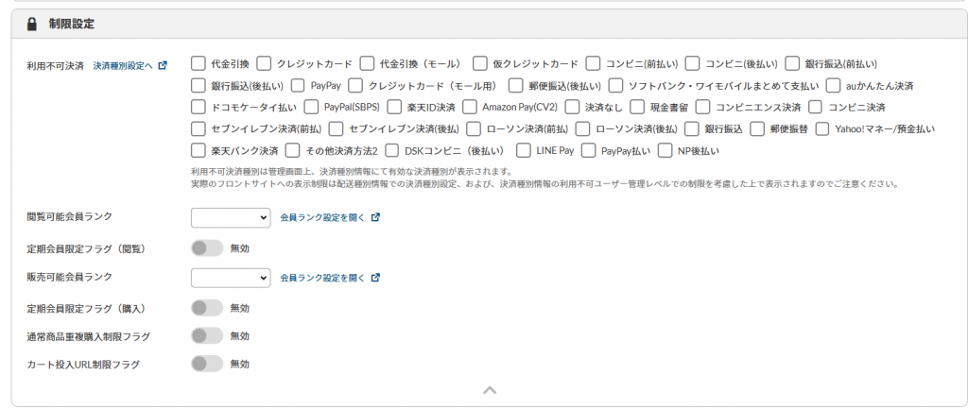Check the DSKコンビニ（後払い） checkbox
The width and height of the screenshot is (968, 409).
(391, 150)
